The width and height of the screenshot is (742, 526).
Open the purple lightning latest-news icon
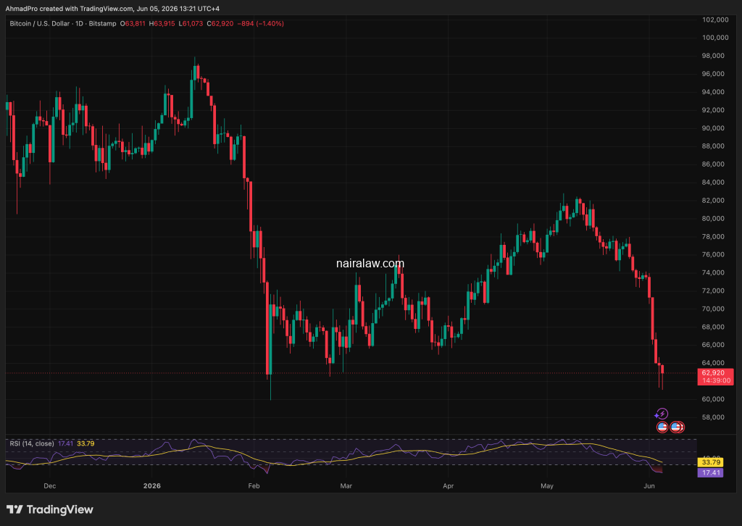662,414
